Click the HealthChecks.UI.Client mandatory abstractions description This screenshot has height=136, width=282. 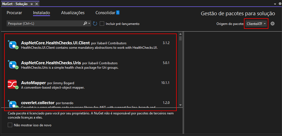click(89, 48)
